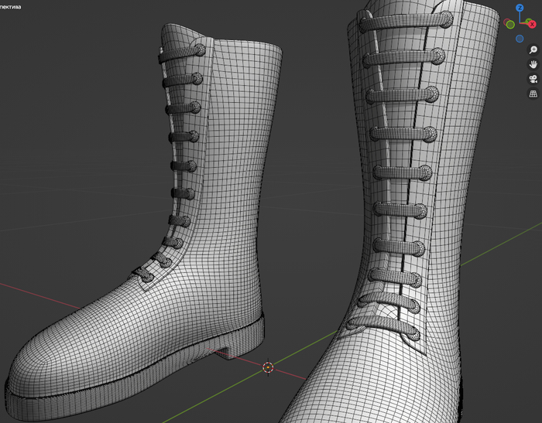Click the unlabeled green negative Y gizmo circle
Viewport: 542px width, 423px height.
point(510,25)
